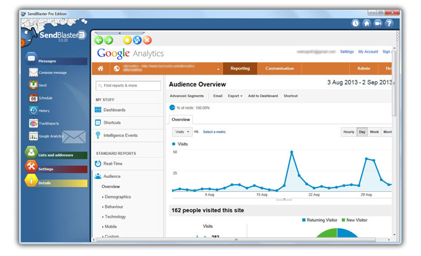Collapse the Audience reports section
This screenshot has height=256, width=421.
[x=107, y=176]
